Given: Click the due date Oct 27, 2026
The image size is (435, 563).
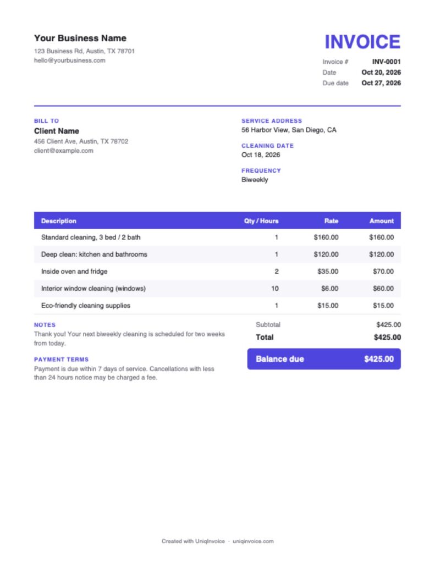Looking at the screenshot, I should tap(381, 83).
